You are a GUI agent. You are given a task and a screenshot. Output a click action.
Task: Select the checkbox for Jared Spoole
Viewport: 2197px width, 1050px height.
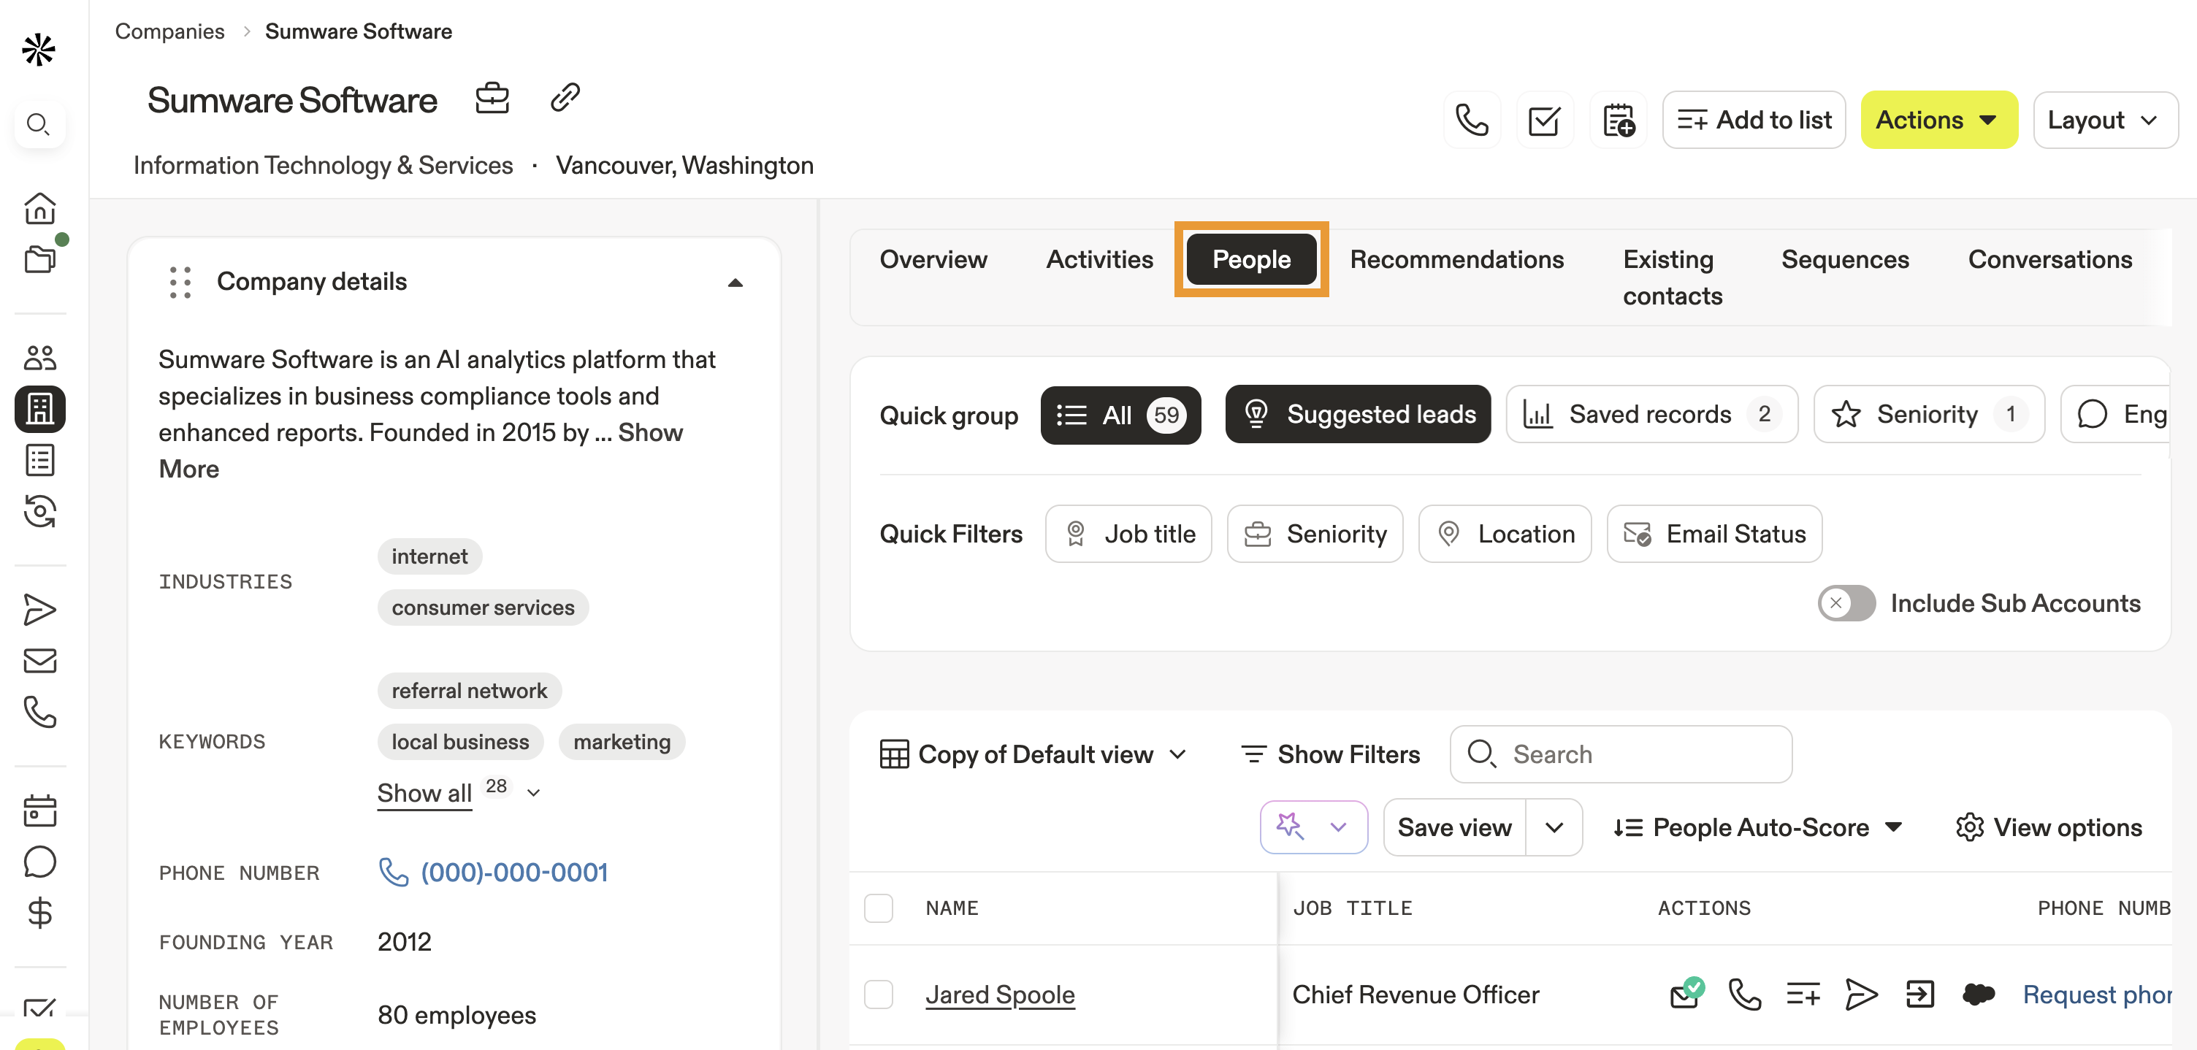click(879, 995)
